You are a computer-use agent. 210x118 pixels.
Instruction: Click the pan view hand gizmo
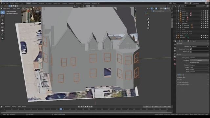coord(148,22)
